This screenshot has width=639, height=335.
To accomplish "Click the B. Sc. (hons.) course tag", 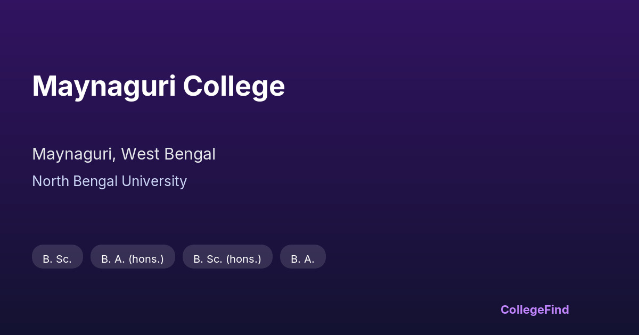I will coord(227,259).
